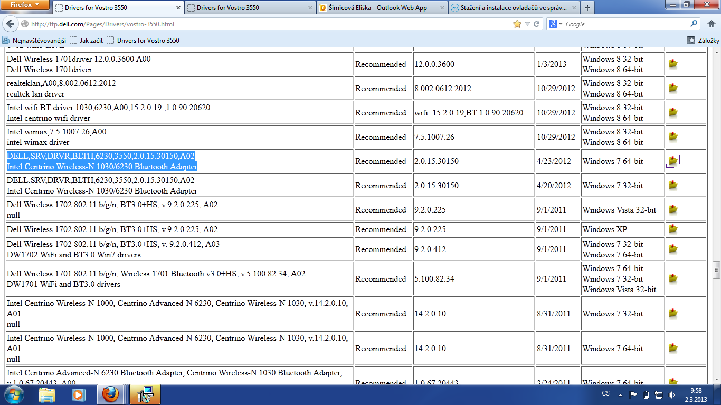
Task: Bookmark this page with the star icon
Action: (517, 24)
